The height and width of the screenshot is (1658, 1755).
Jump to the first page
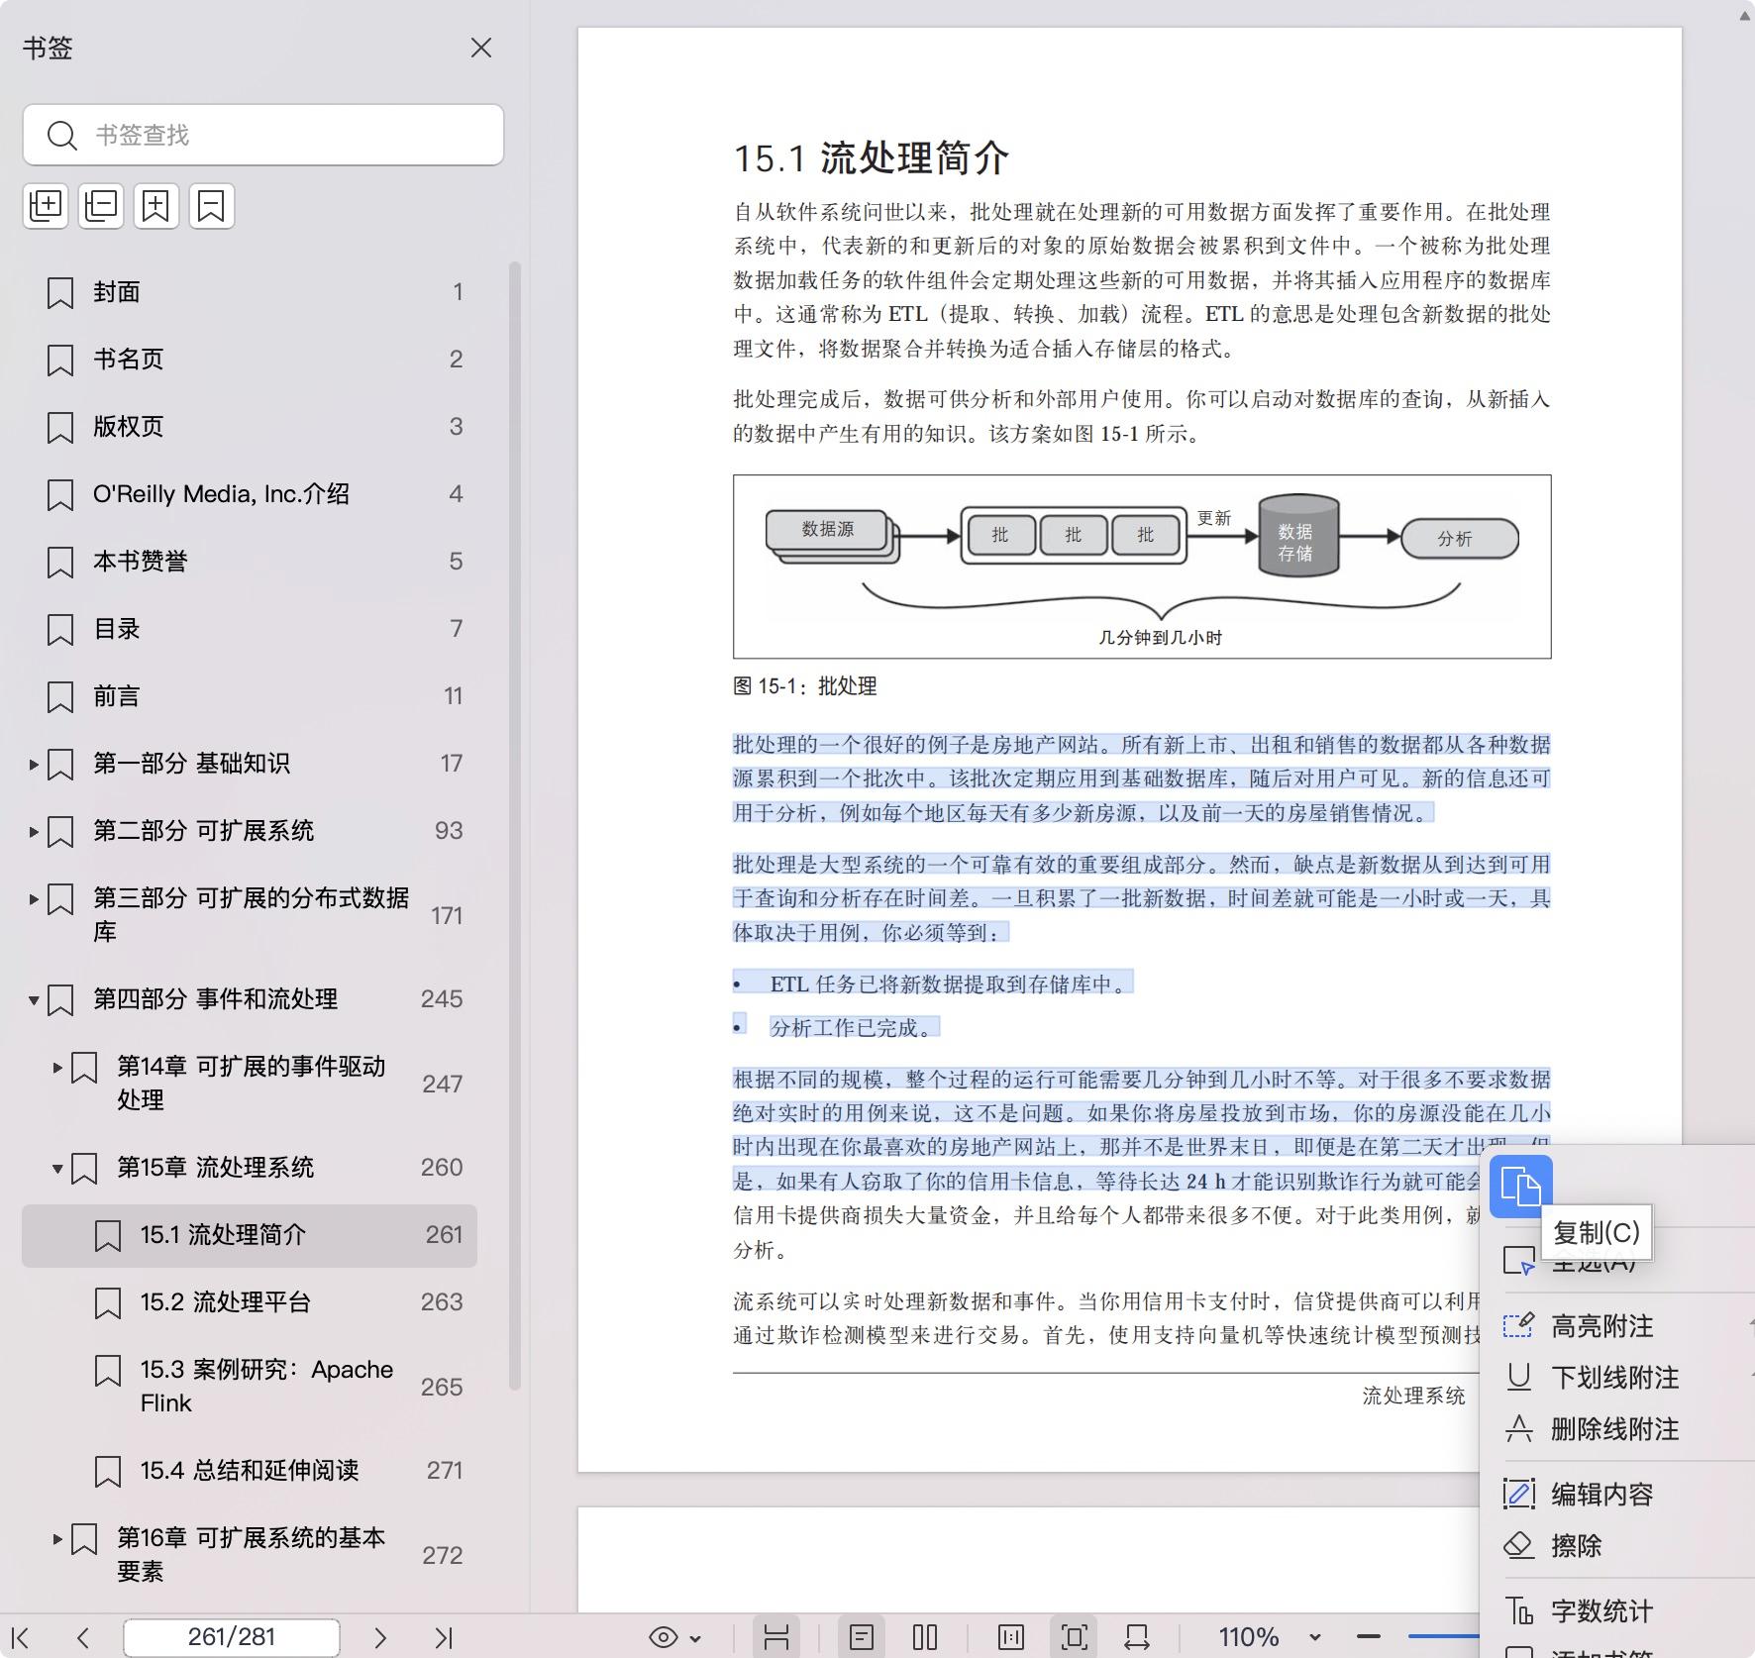[20, 1637]
